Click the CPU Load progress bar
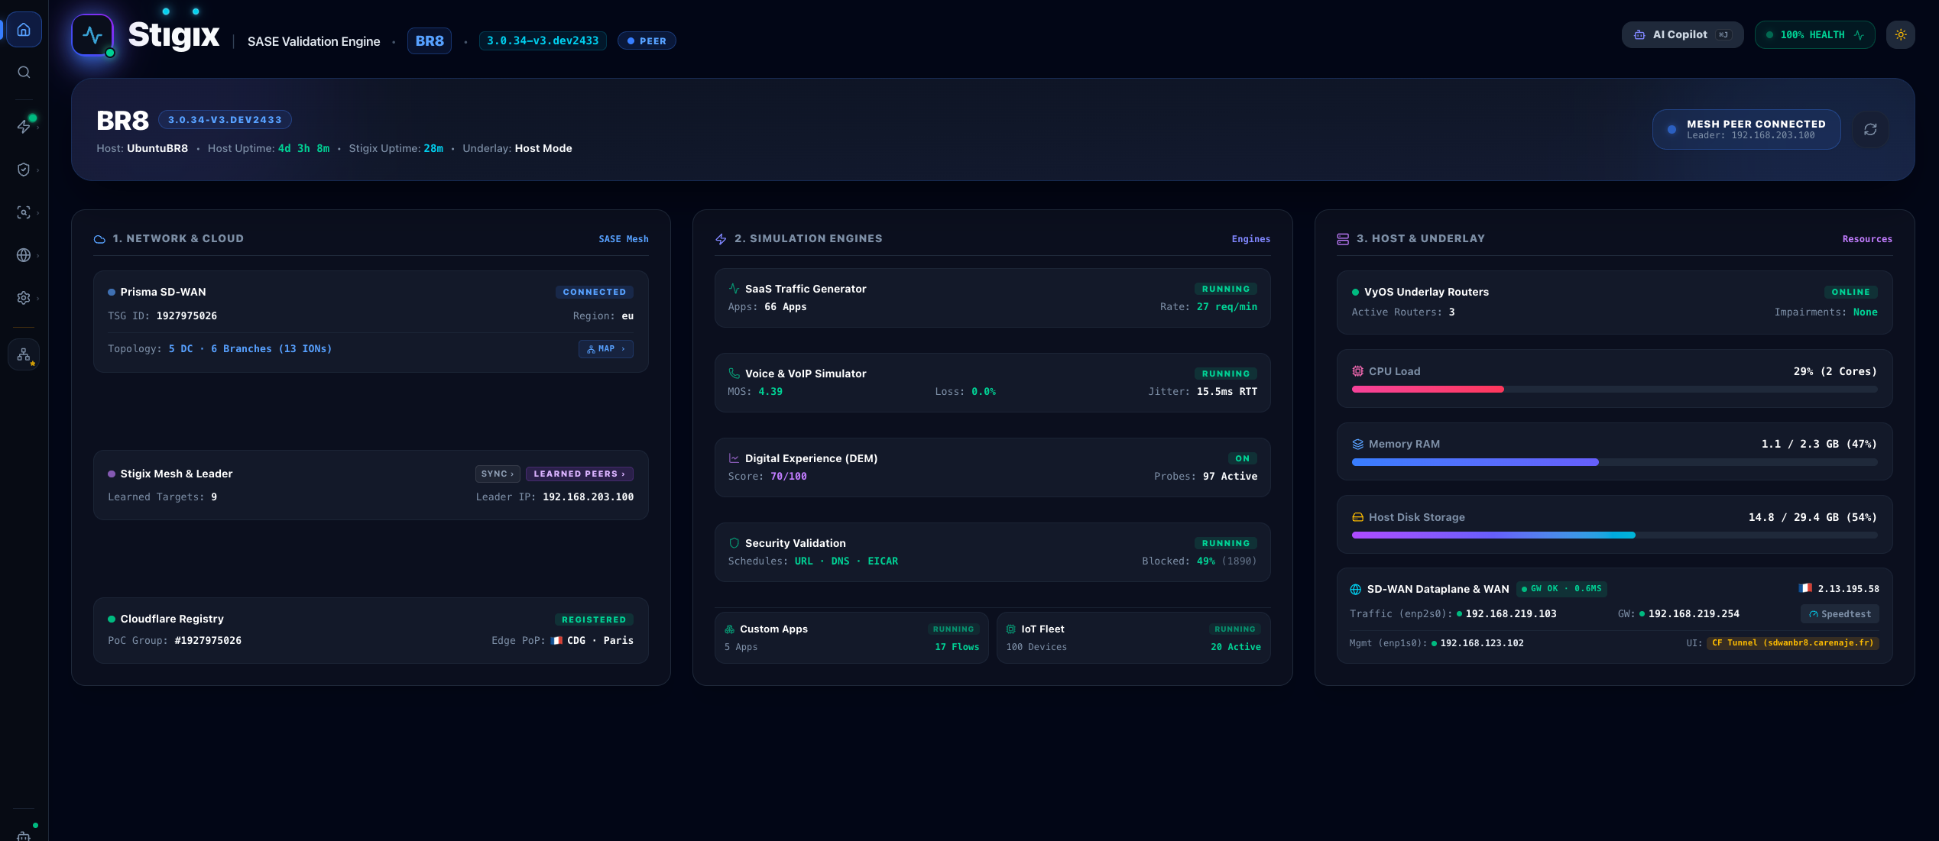This screenshot has width=1939, height=841. click(x=1614, y=390)
